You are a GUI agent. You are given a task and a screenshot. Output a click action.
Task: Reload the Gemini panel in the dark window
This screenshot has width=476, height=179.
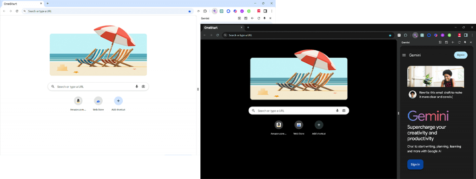coord(459,42)
